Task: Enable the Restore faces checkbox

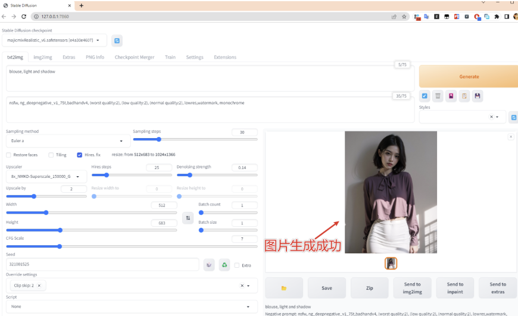Action: click(8, 155)
